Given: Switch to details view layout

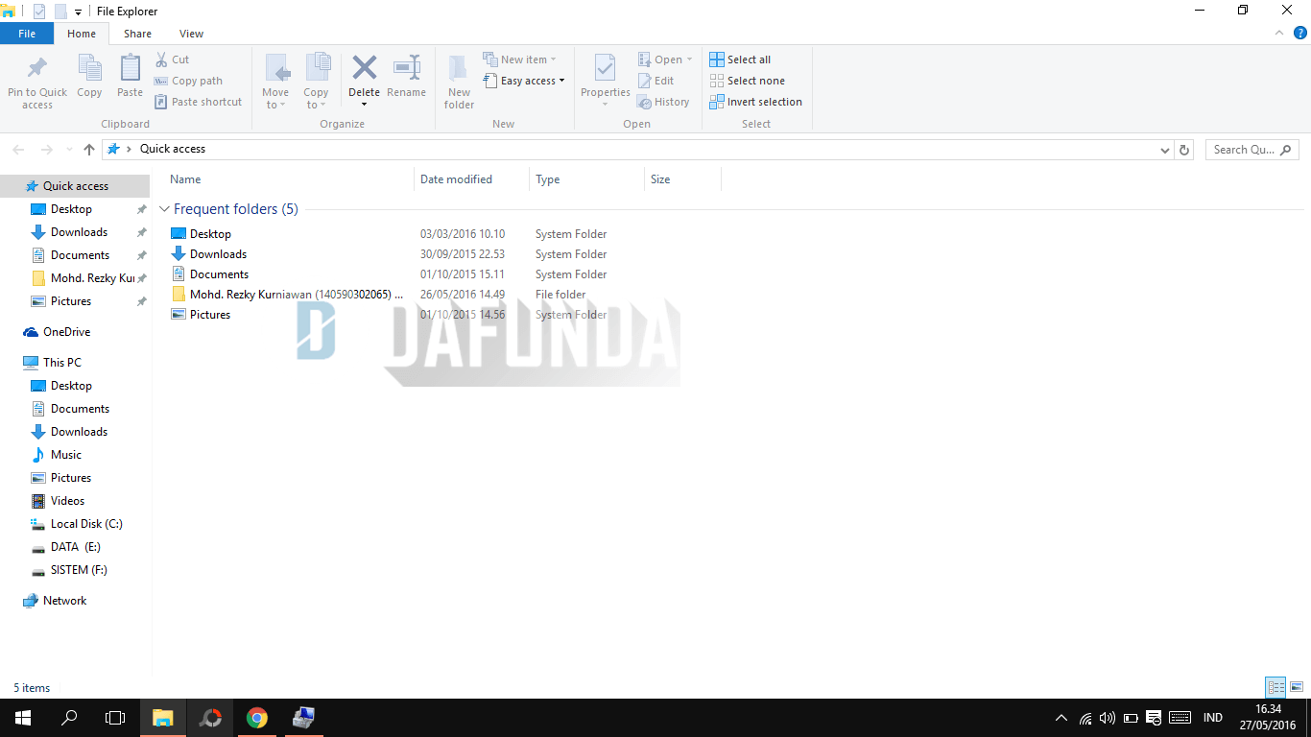Looking at the screenshot, I should pos(1275,687).
